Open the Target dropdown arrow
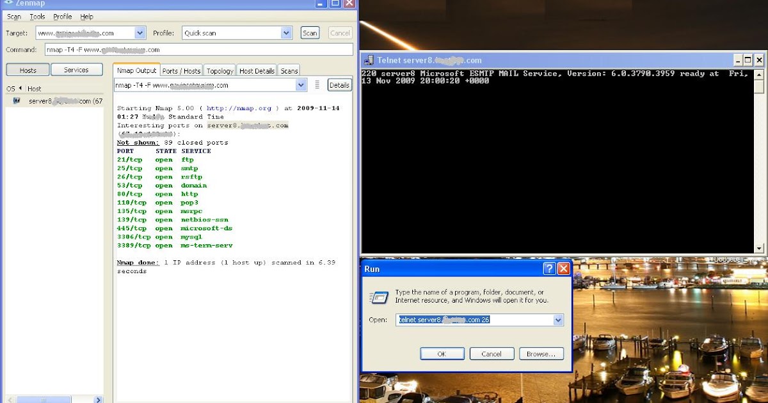Screen dimensions: 768x403 [x=140, y=33]
